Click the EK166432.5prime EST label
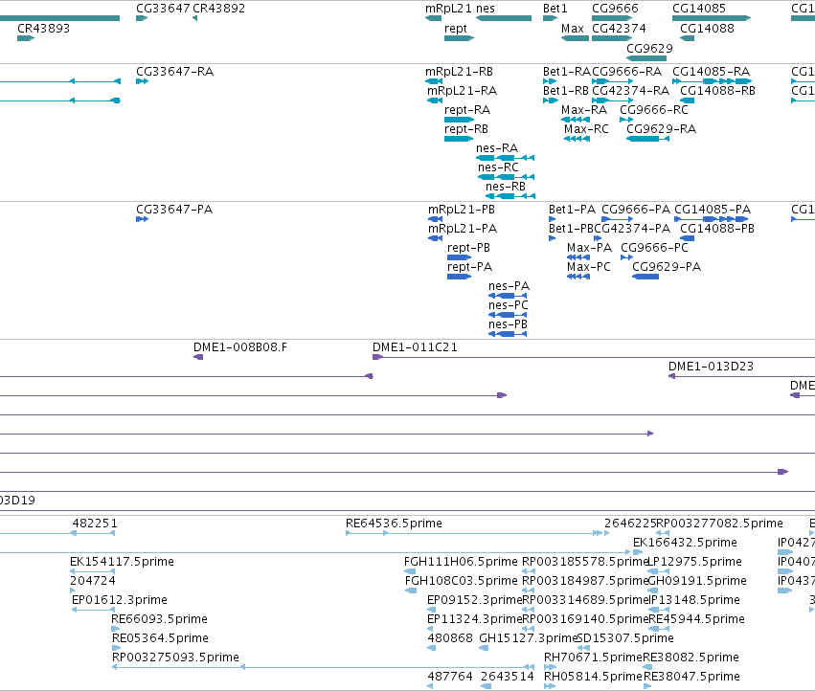The width and height of the screenshot is (815, 691). 685,543
